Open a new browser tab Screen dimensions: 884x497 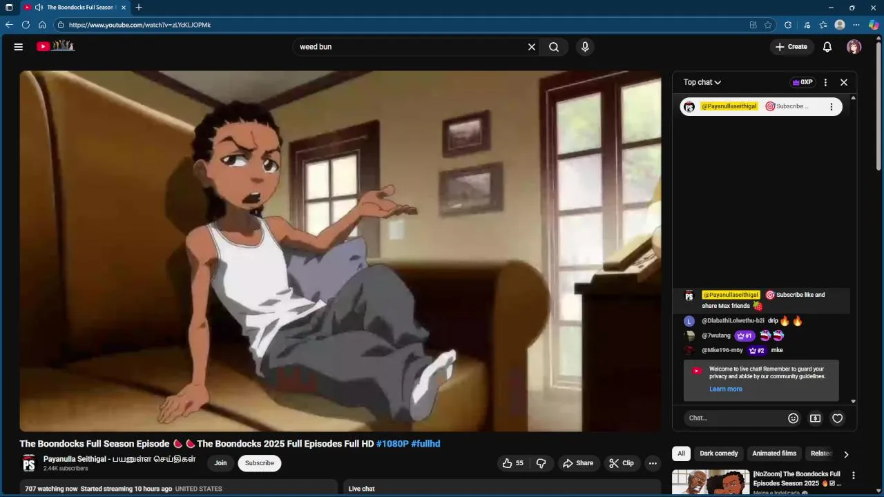tap(139, 8)
